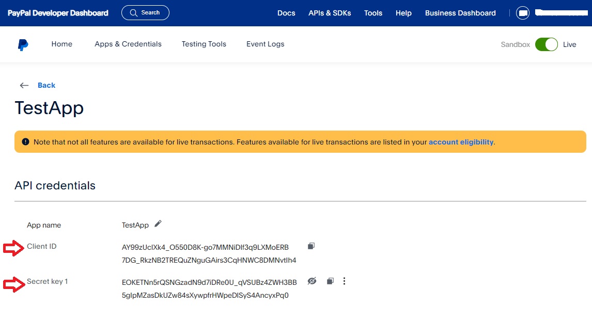This screenshot has width=592, height=321.
Task: Switch to the Home tab
Action: pyautogui.click(x=62, y=44)
